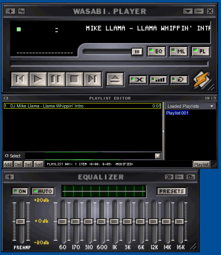Image resolution: width=221 pixels, height=255 pixels.
Task: Click the 0:05 track duration
Action: (157, 106)
